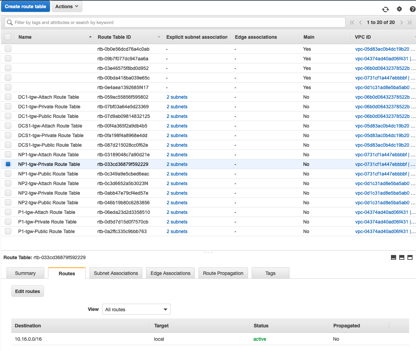Minimize the bottom details pane icon
This screenshot has height=351, width=416.
coord(393,257)
